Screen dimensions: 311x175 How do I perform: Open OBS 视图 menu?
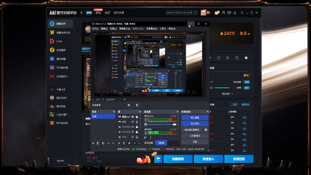pos(113,29)
